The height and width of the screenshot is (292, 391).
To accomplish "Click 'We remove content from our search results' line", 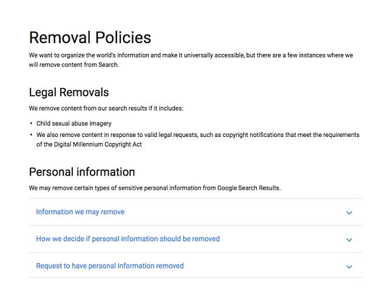I will [106, 108].
